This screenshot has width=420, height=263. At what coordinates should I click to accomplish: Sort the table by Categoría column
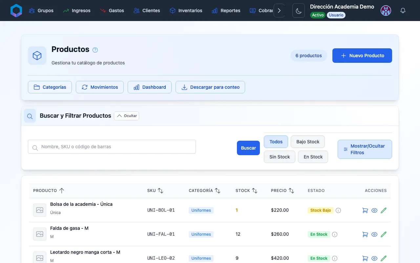(x=204, y=191)
